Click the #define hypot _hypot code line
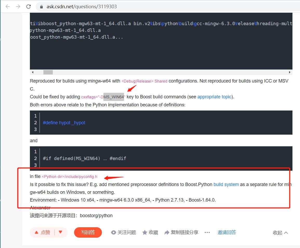300x248 pixels. click(x=64, y=122)
